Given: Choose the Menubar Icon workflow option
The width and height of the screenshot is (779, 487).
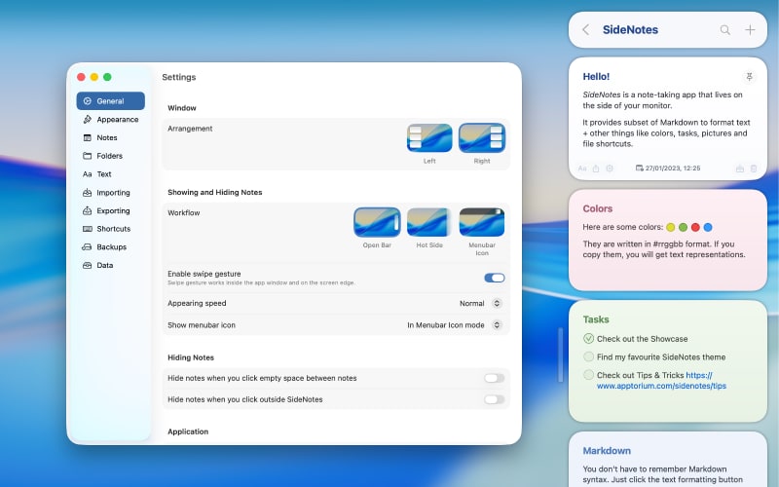Looking at the screenshot, I should pyautogui.click(x=481, y=222).
